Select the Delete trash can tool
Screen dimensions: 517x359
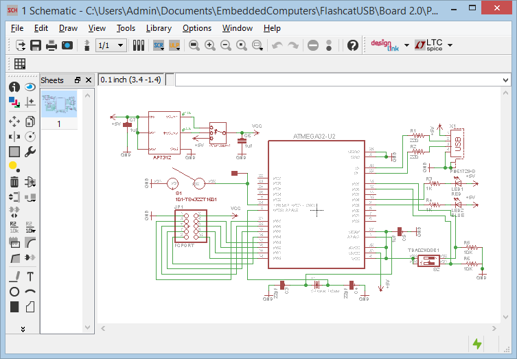14,182
